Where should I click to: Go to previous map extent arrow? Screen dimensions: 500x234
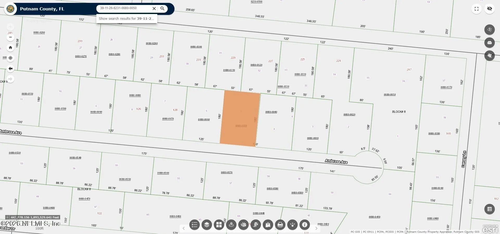pos(10,69)
